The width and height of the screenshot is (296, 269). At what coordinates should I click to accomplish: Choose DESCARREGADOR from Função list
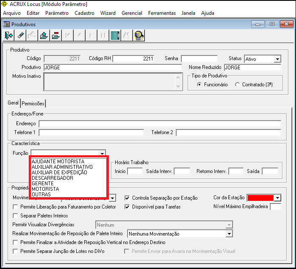point(69,178)
